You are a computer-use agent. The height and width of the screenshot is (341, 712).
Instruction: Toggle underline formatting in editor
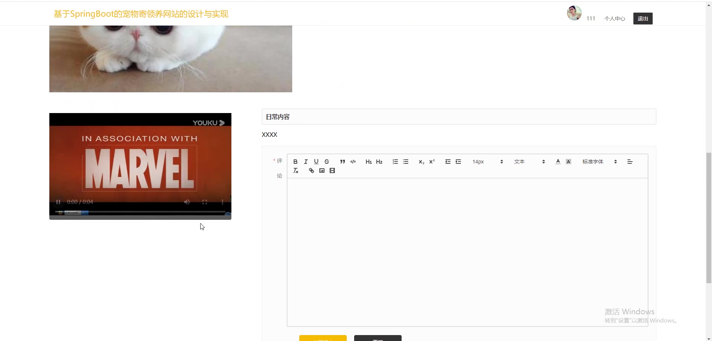[x=316, y=162]
